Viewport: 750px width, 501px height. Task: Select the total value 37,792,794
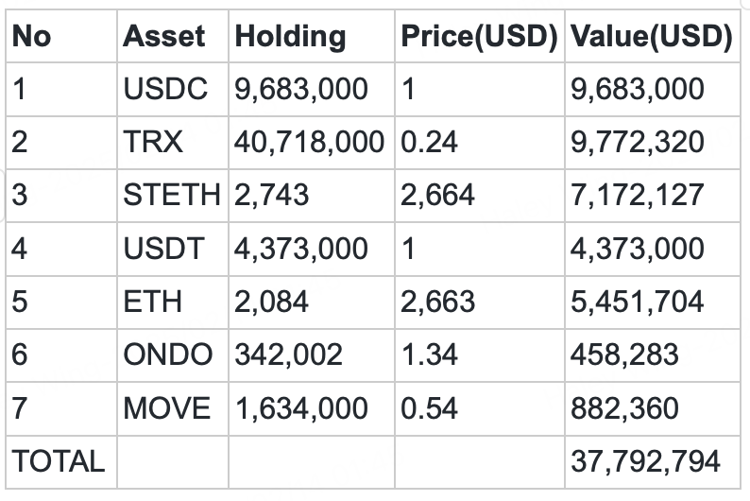pos(645,462)
